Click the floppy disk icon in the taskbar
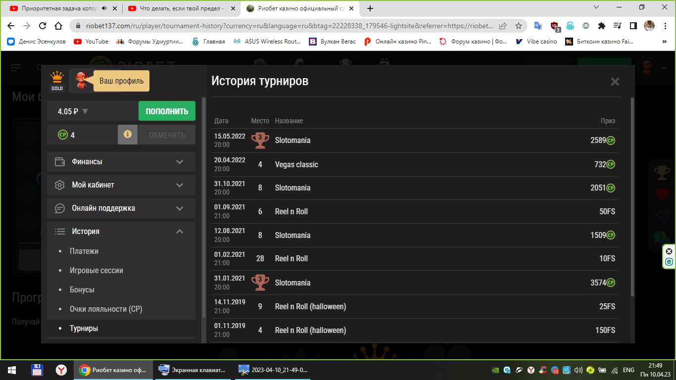Viewport: 676px width, 380px height. tap(37, 370)
